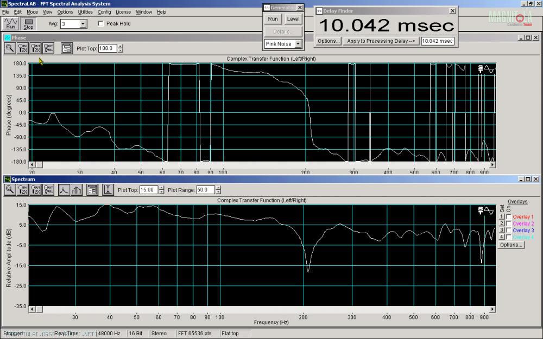Screen dimensions: 543x339
Task: Zoom out full on the Phase plot
Action: click(48, 48)
